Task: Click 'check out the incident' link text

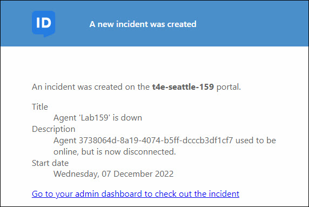Action: [x=197, y=194]
